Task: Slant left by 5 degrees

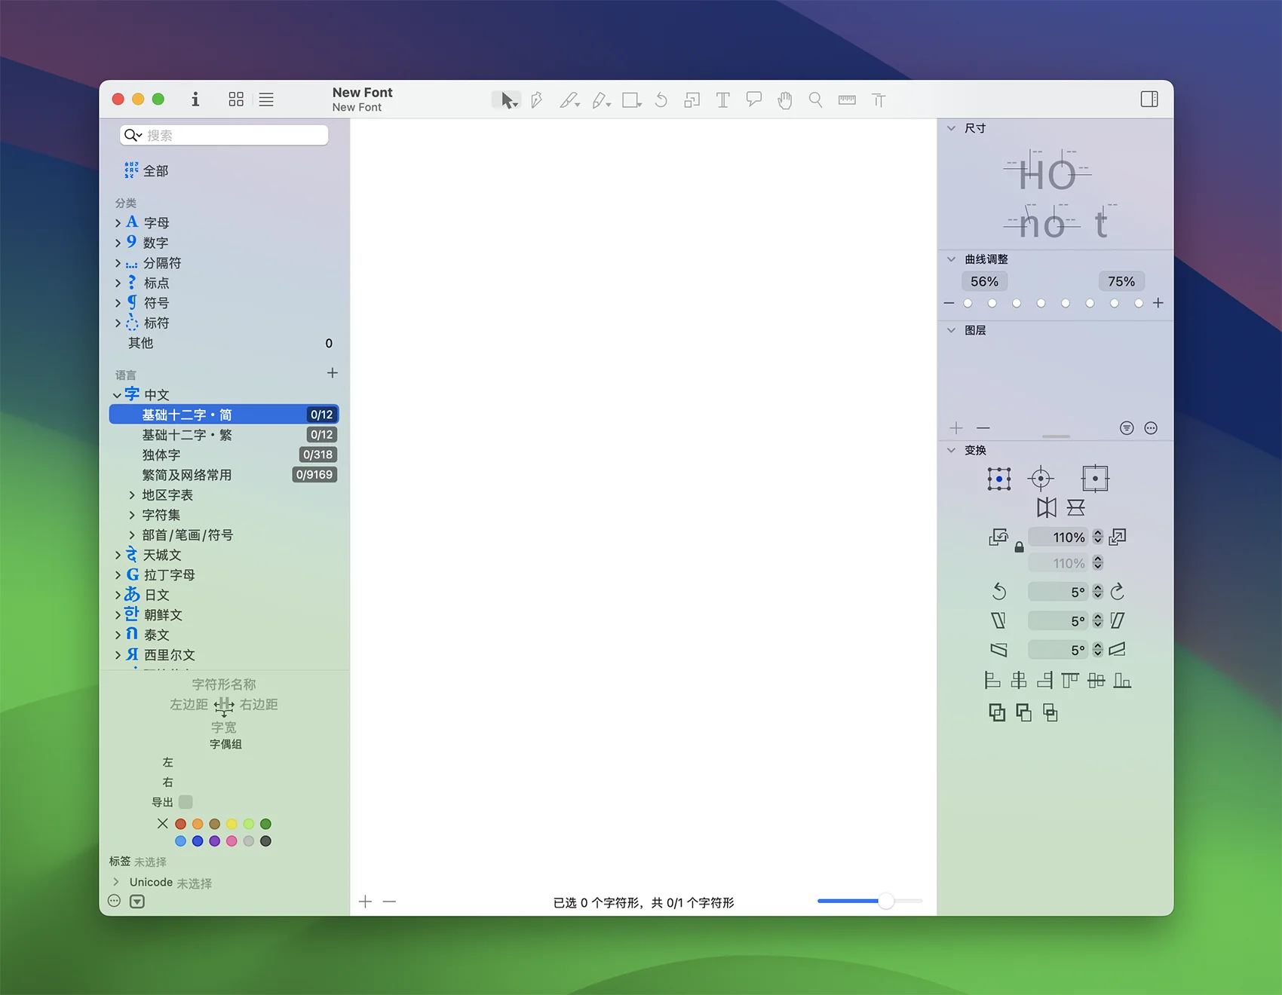Action: (998, 620)
